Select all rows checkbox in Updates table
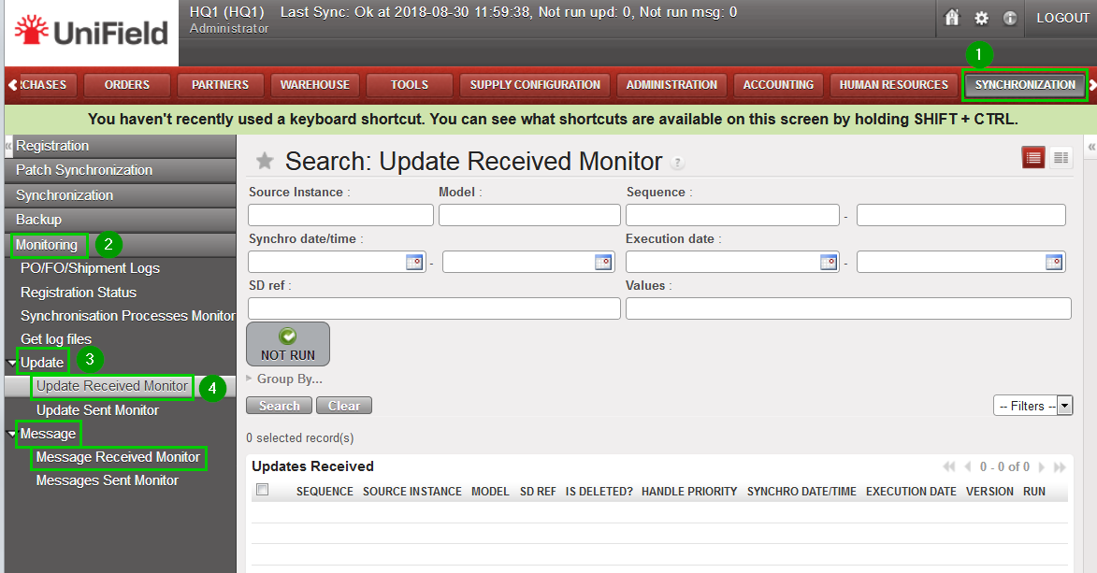Image resolution: width=1097 pixels, height=573 pixels. pyautogui.click(x=263, y=490)
